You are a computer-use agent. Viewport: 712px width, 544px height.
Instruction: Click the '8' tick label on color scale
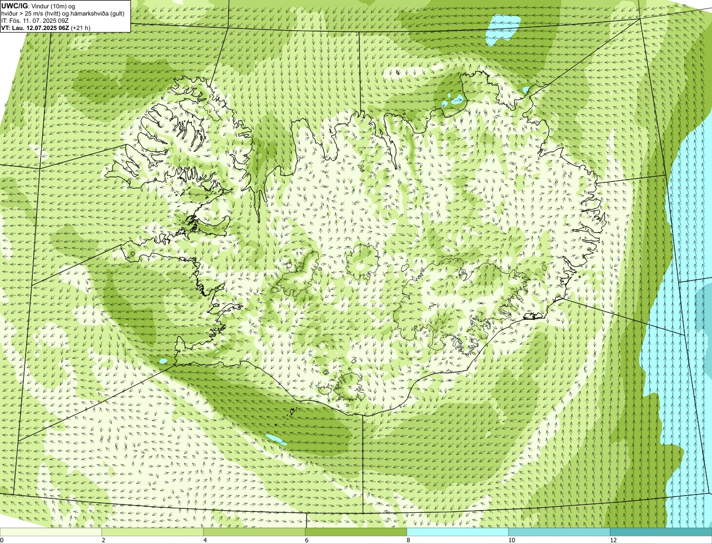pos(409,540)
